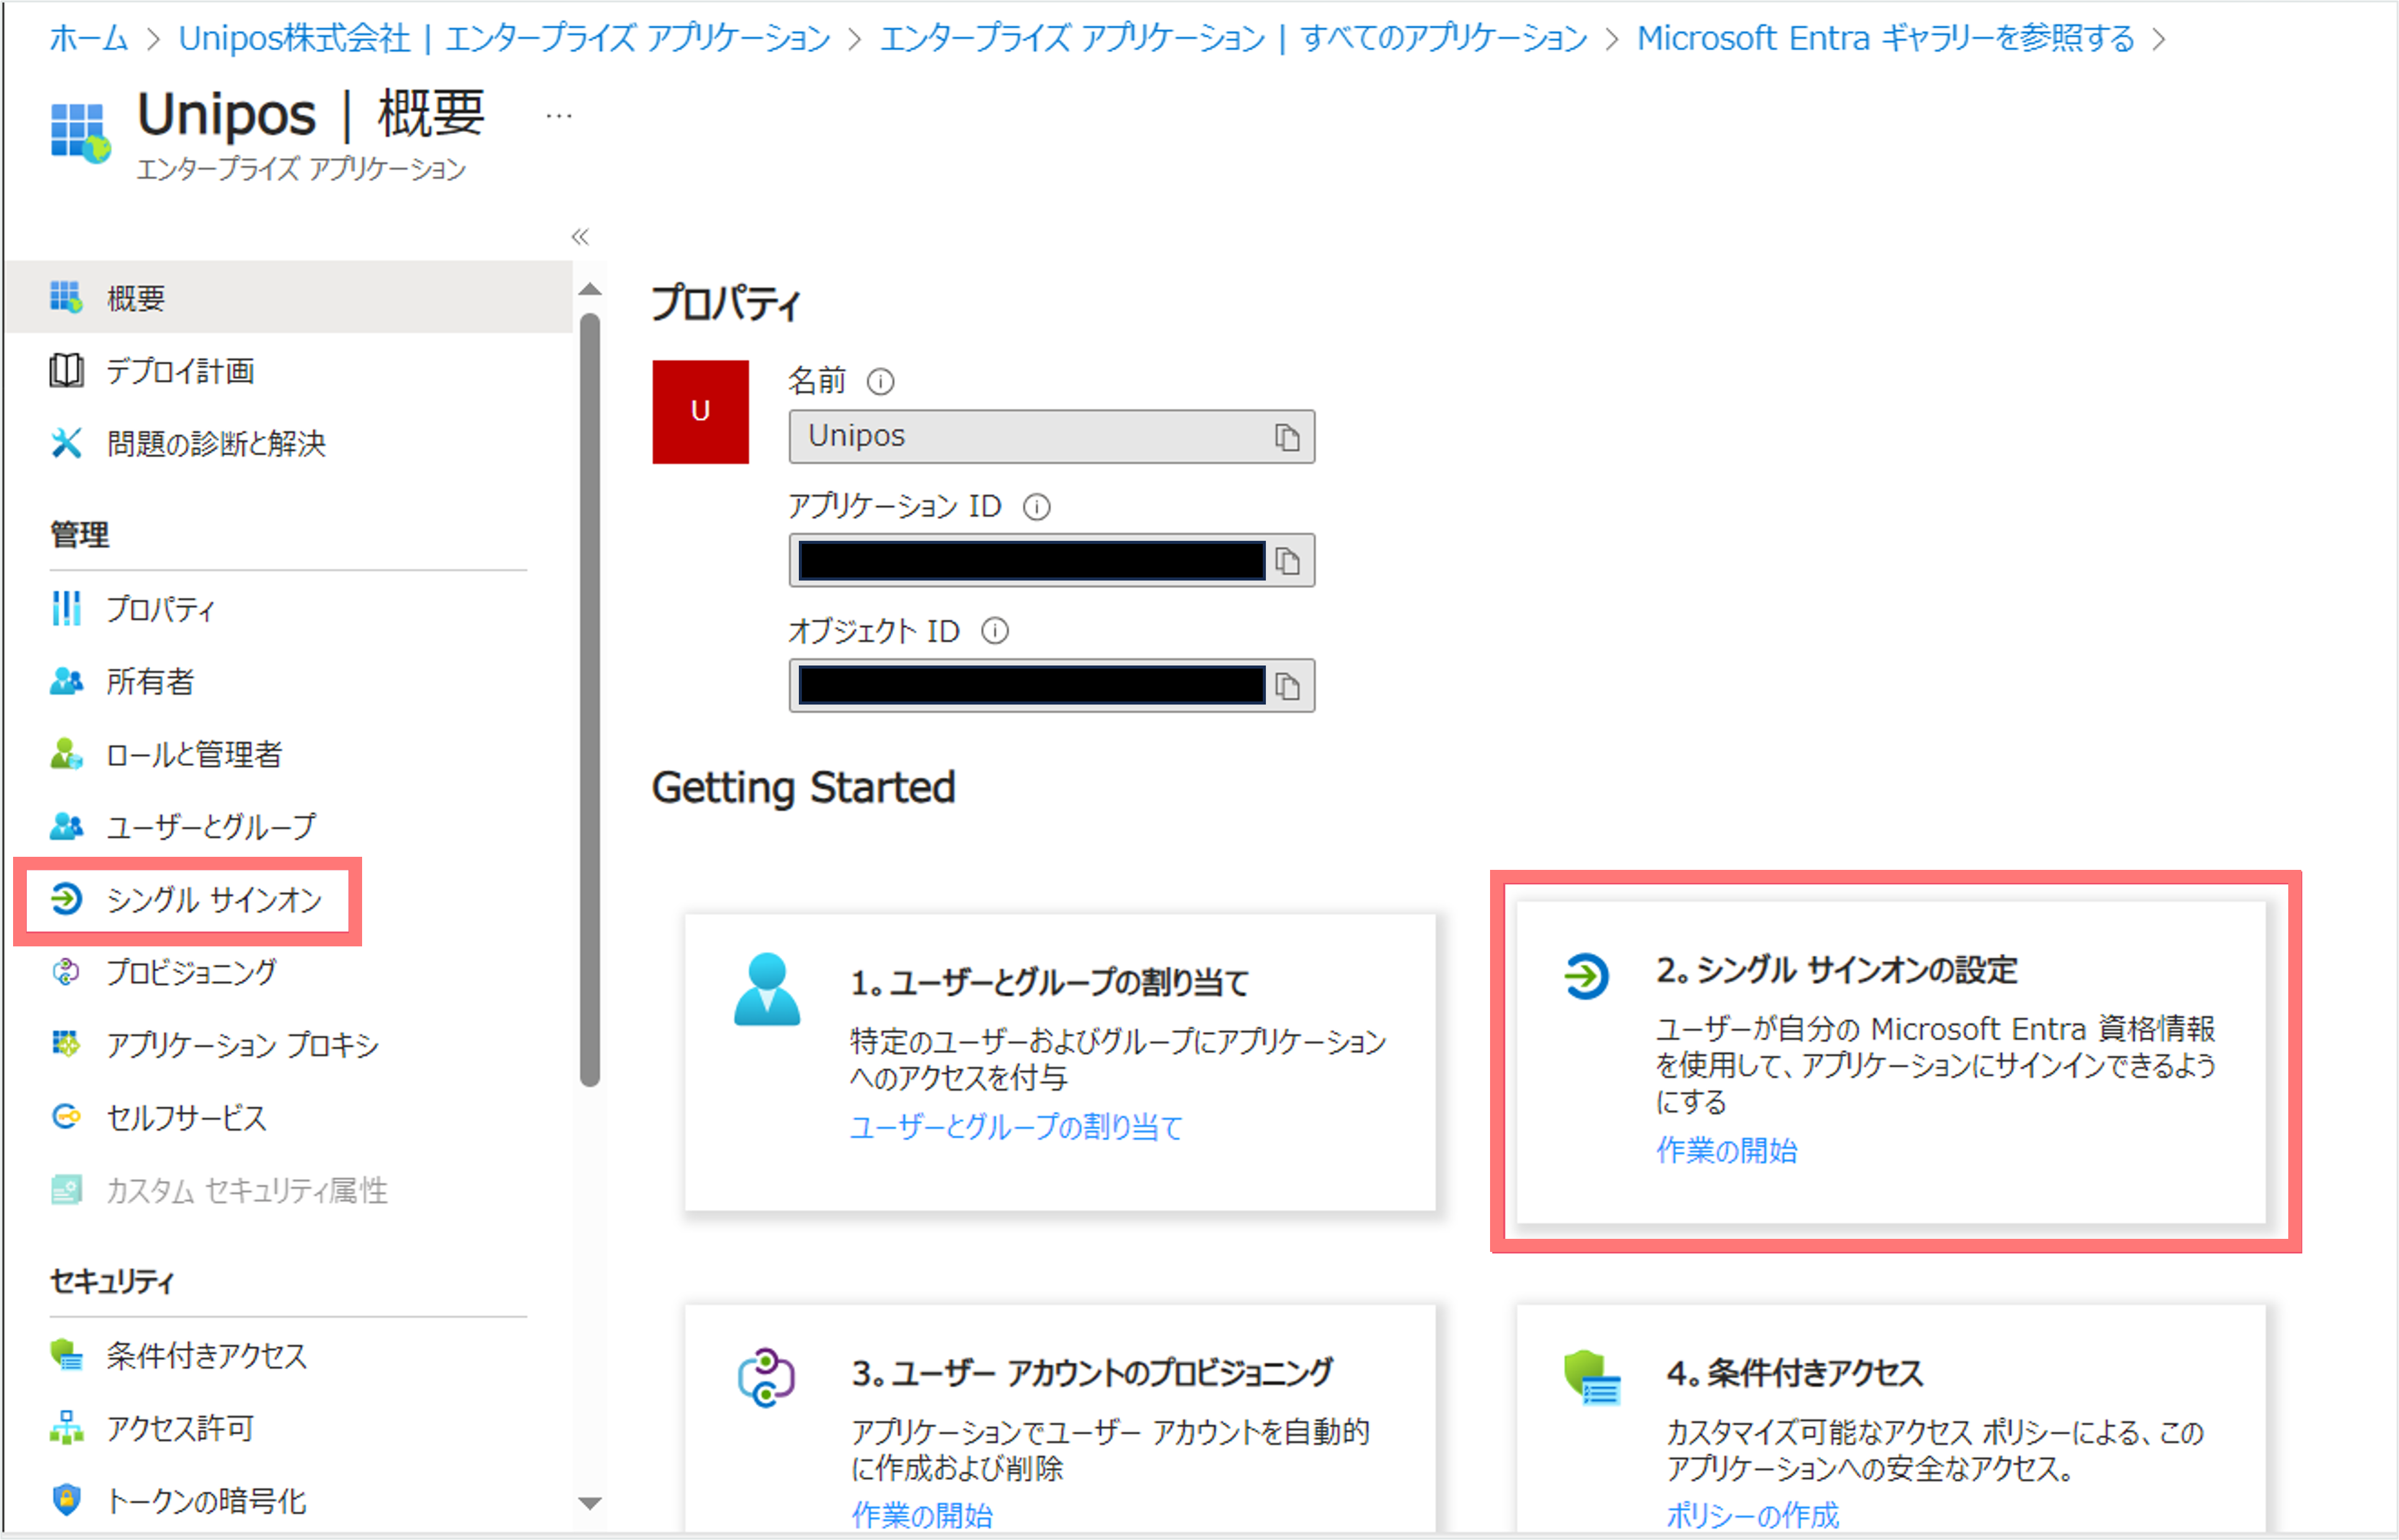Click the icon beside アプリケーション プロキシ
Image resolution: width=2399 pixels, height=1540 pixels.
click(66, 1044)
